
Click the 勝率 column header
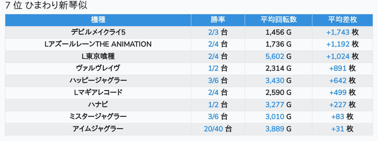(x=218, y=20)
